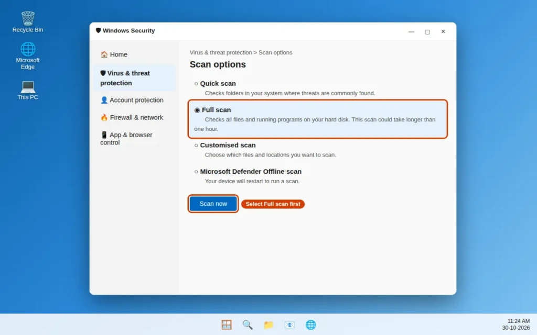Open taskbar search magnifier icon
Image resolution: width=537 pixels, height=335 pixels.
click(248, 325)
